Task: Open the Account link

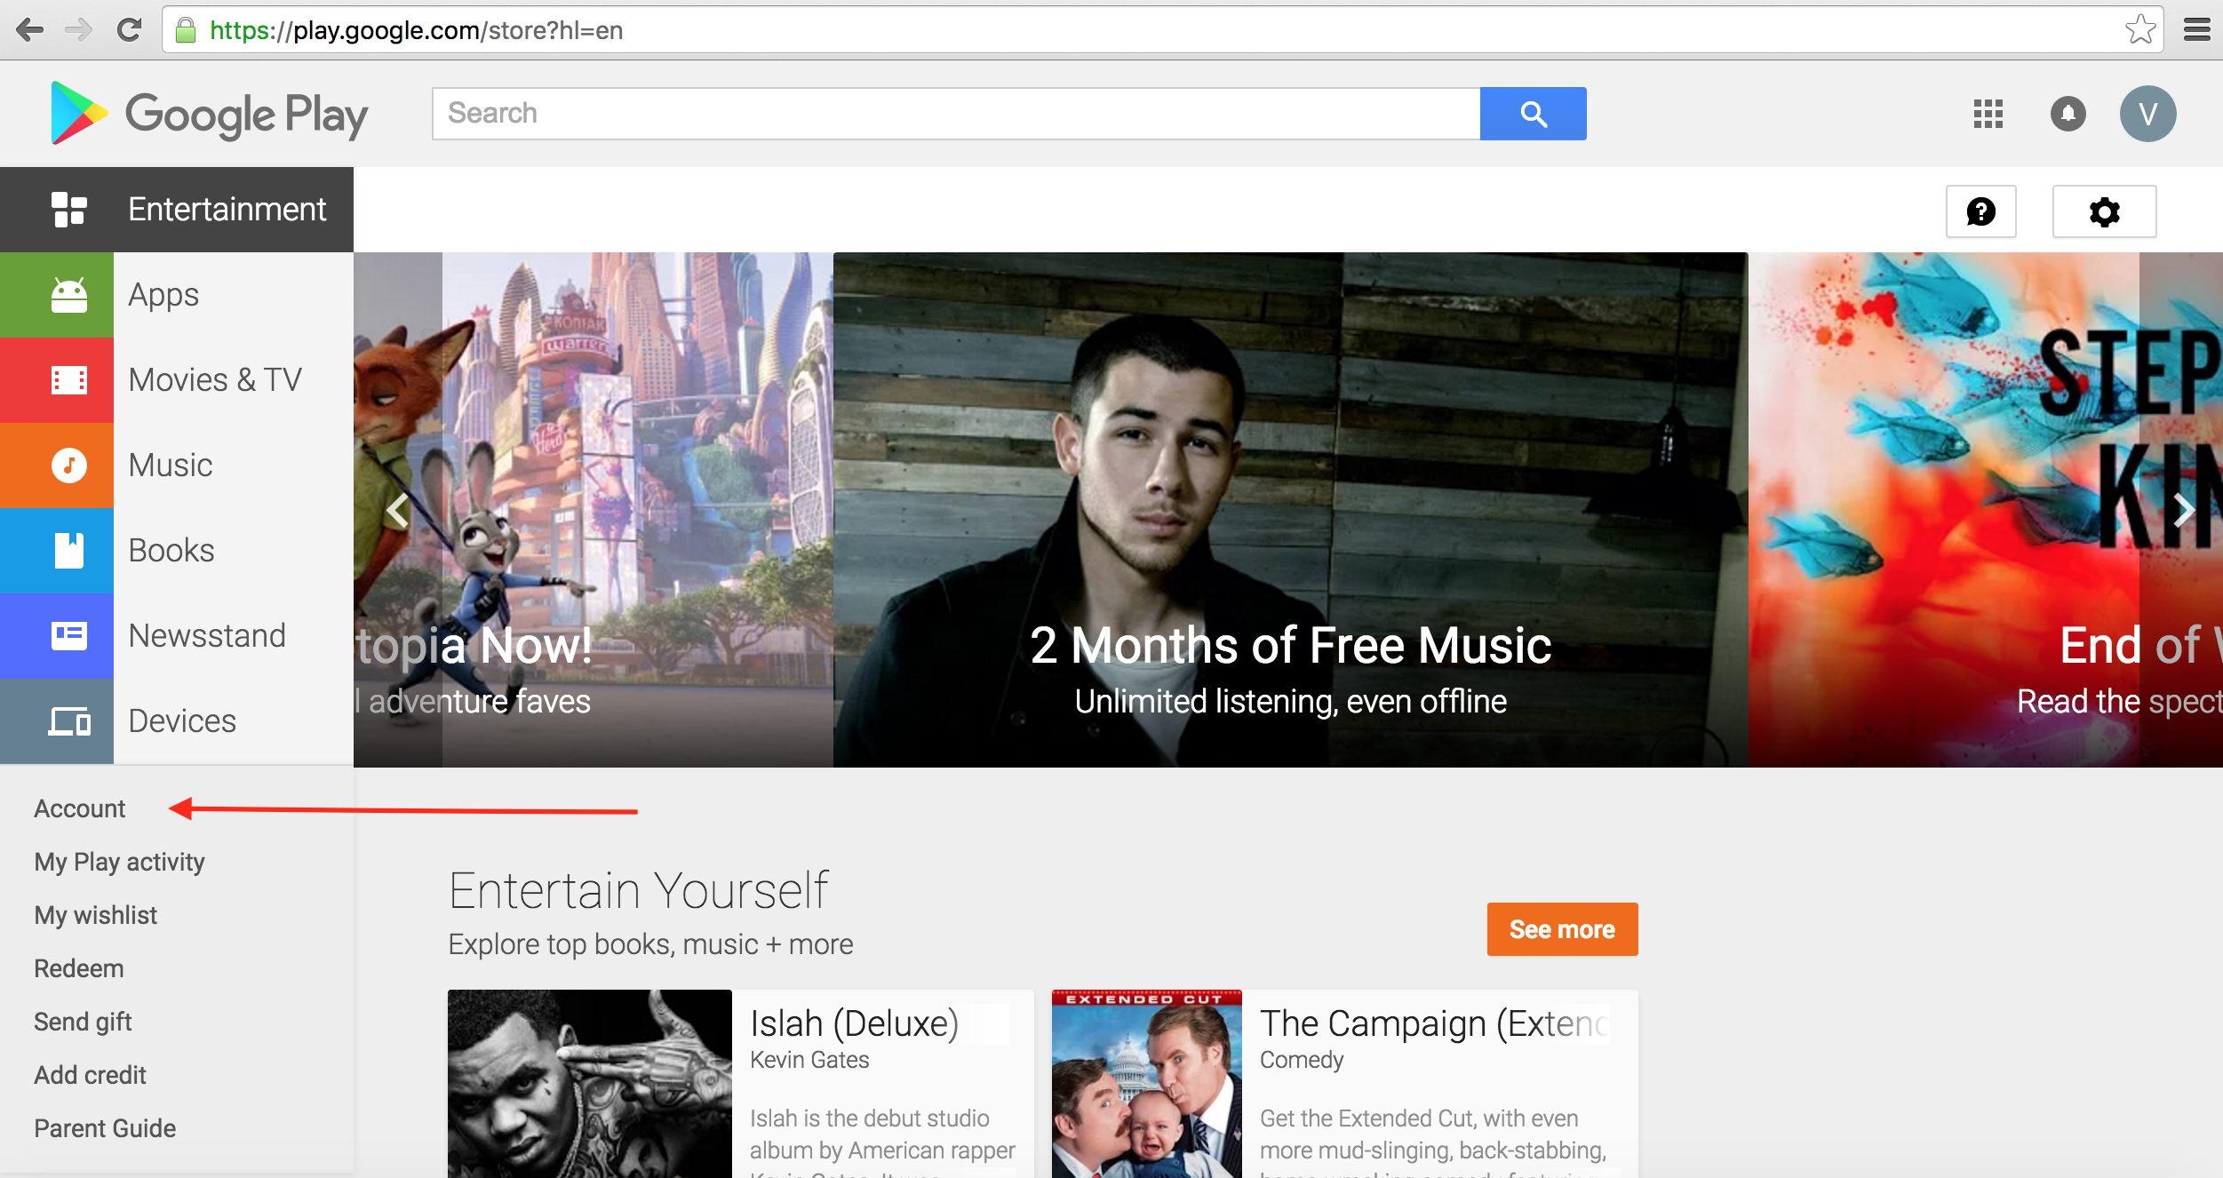Action: point(80,808)
